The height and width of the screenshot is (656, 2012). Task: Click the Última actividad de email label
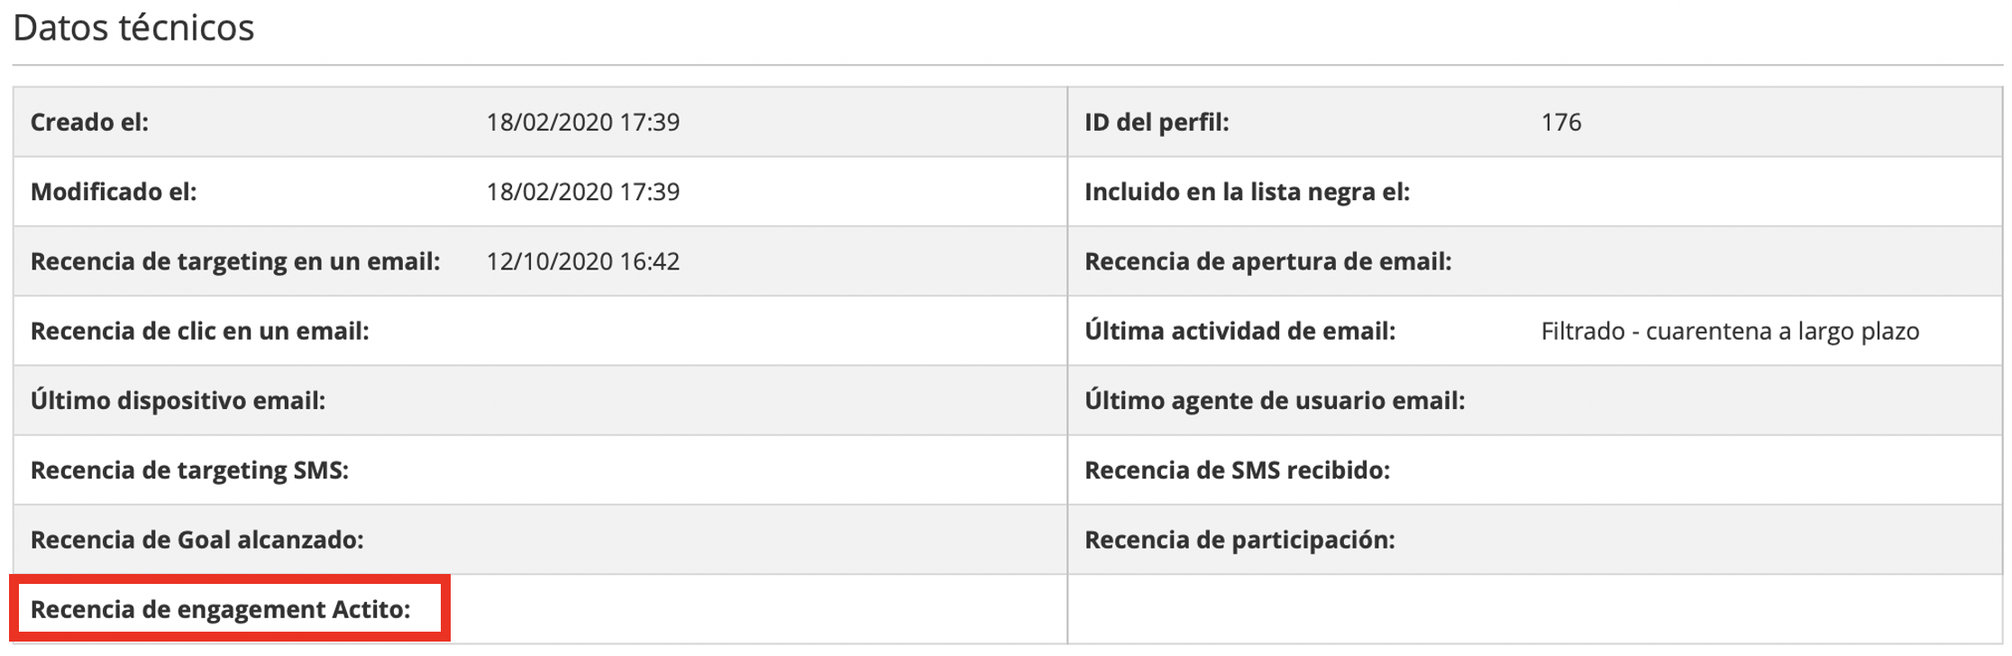(1239, 331)
